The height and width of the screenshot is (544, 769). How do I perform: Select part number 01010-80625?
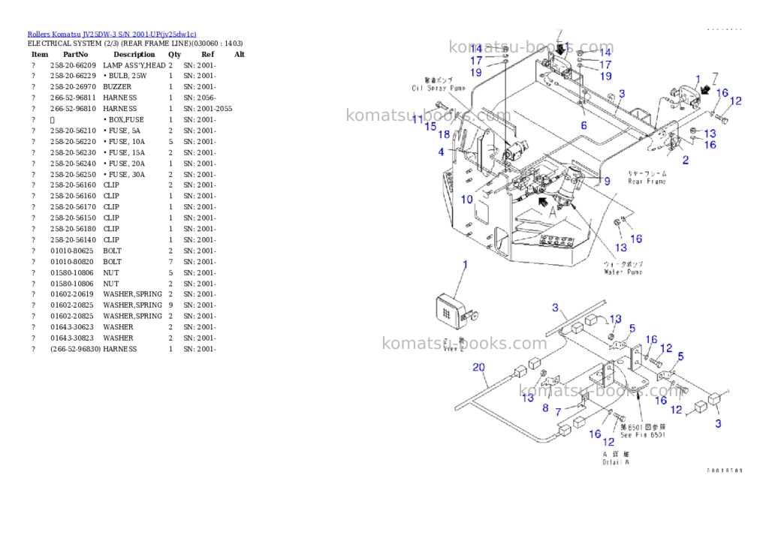pos(71,251)
